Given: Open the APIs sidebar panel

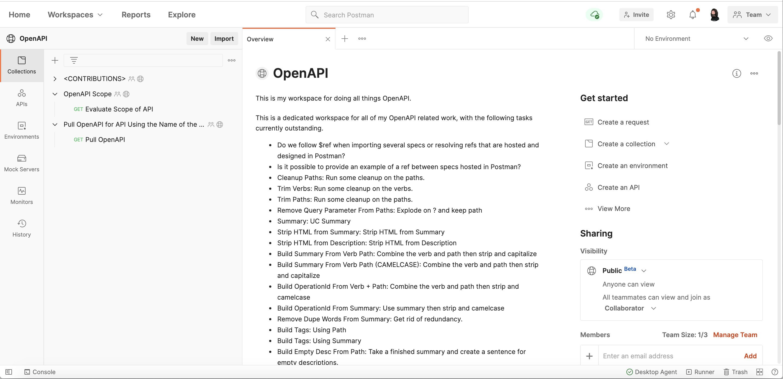Looking at the screenshot, I should (21, 98).
